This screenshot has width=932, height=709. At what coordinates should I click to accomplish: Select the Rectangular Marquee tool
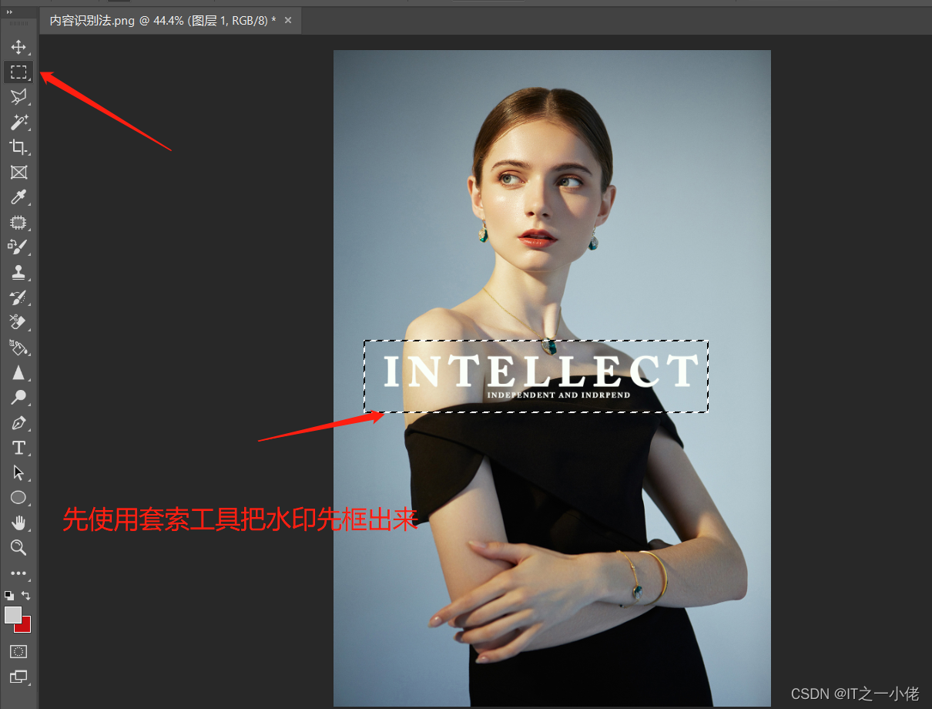coord(18,72)
